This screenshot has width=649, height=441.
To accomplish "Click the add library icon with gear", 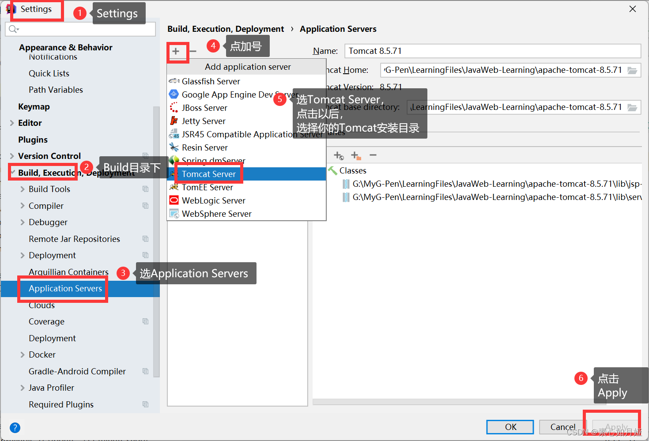I will coord(339,155).
